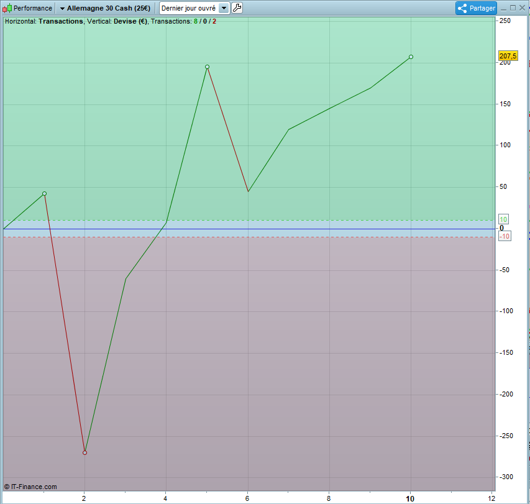Click the 12 on horizontal axis
Viewport: 530px width, 504px height.
[491, 498]
